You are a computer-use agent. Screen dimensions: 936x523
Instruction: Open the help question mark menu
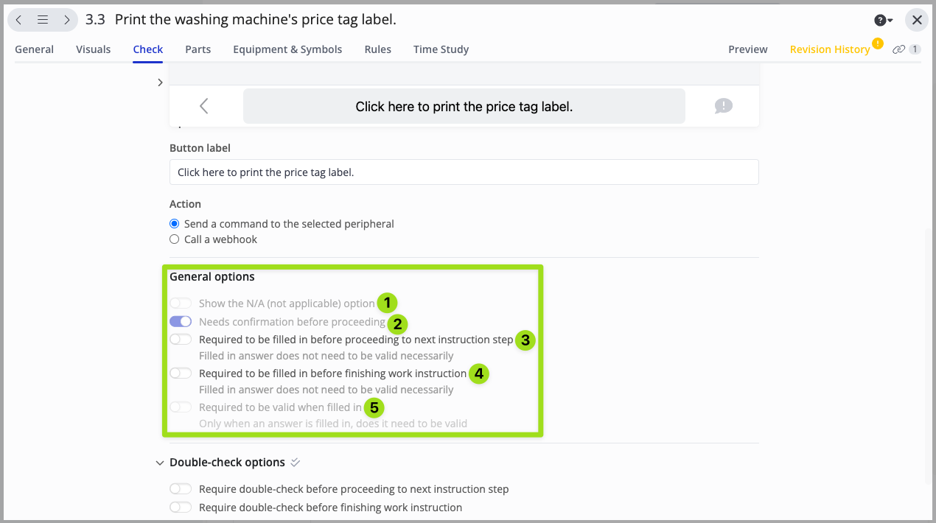tap(883, 21)
